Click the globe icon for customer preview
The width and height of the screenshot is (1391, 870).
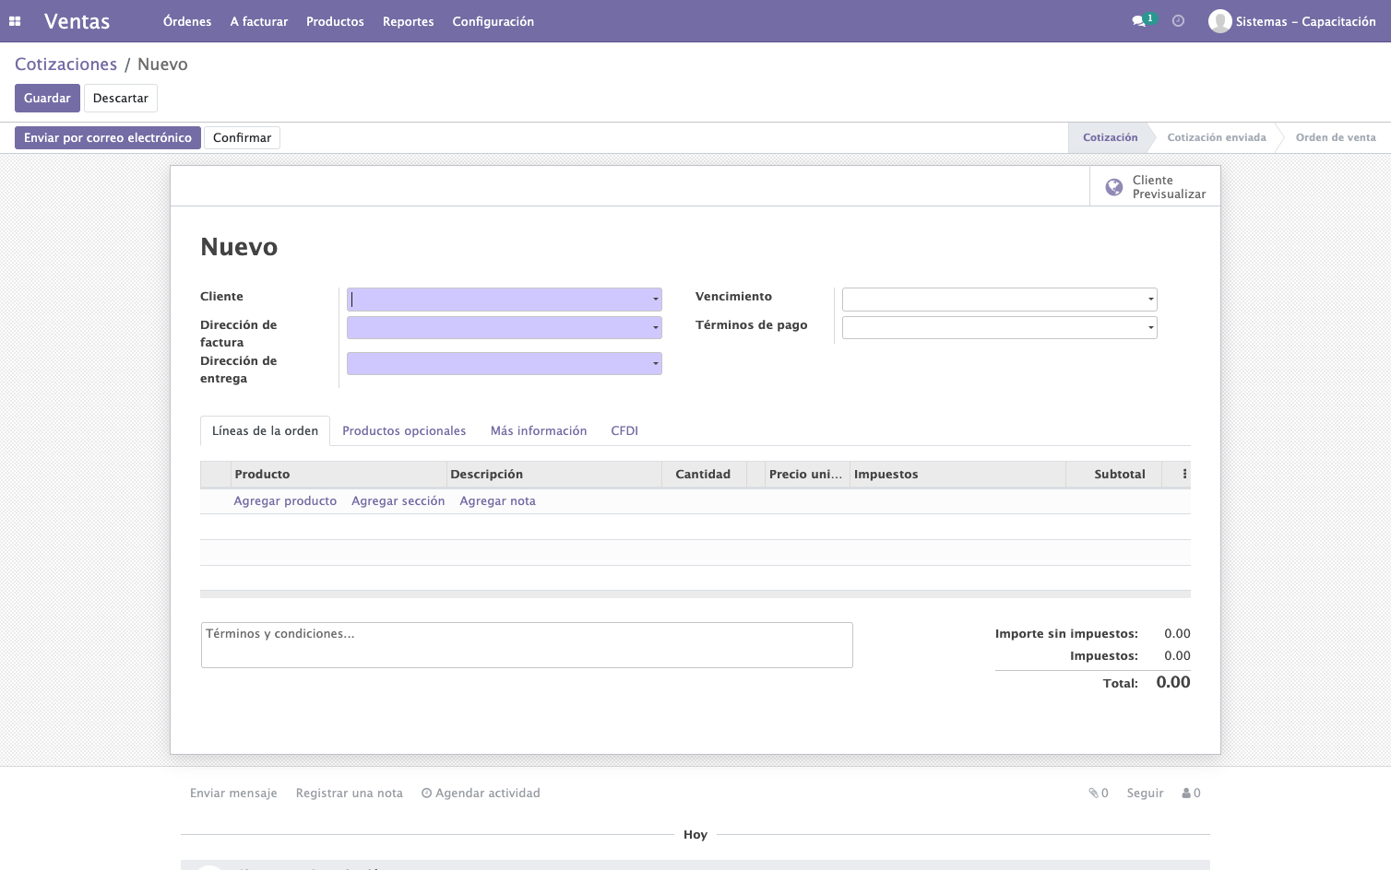pyautogui.click(x=1114, y=187)
